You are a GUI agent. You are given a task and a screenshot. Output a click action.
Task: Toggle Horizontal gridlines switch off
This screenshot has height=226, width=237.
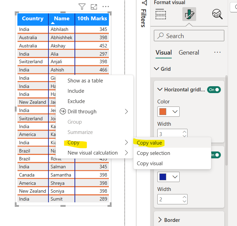point(214,90)
